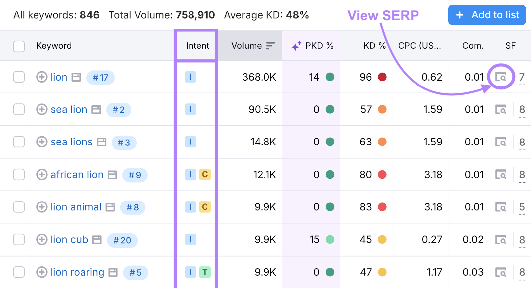Click the T intent badge for lion roaring

(x=205, y=272)
